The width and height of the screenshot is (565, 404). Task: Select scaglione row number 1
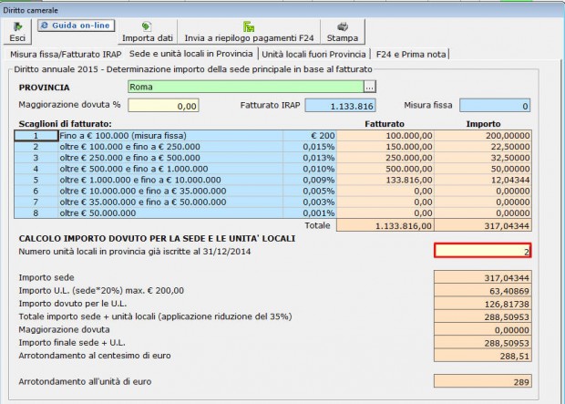[36, 136]
